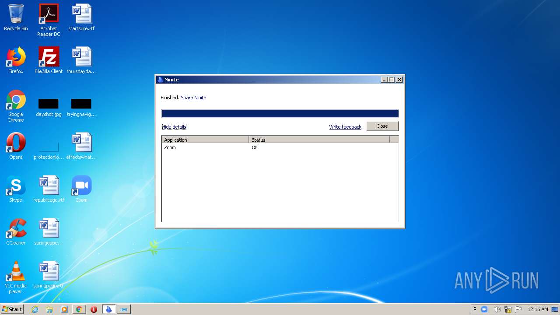Screen dimensions: 560x315
Task: Select the republicago.rtf document
Action: [49, 189]
